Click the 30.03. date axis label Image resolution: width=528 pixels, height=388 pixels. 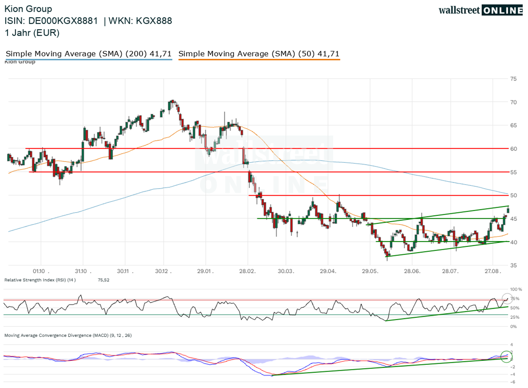click(x=285, y=271)
